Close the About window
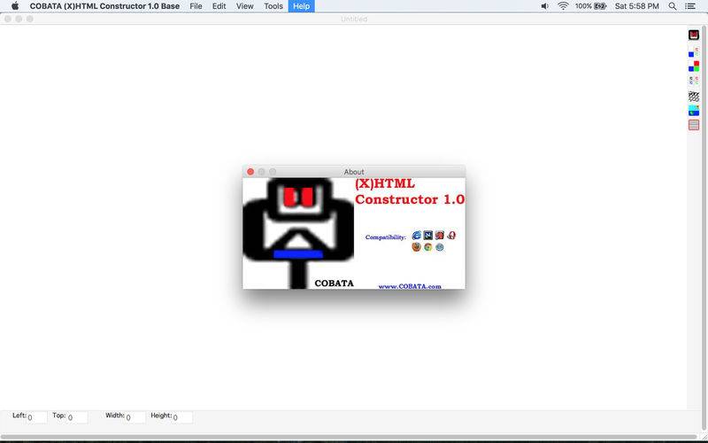The image size is (708, 443). (x=250, y=172)
